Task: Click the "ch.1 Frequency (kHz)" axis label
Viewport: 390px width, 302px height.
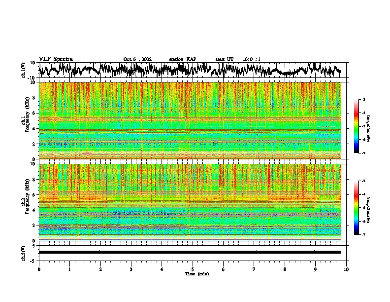Action: (25, 115)
